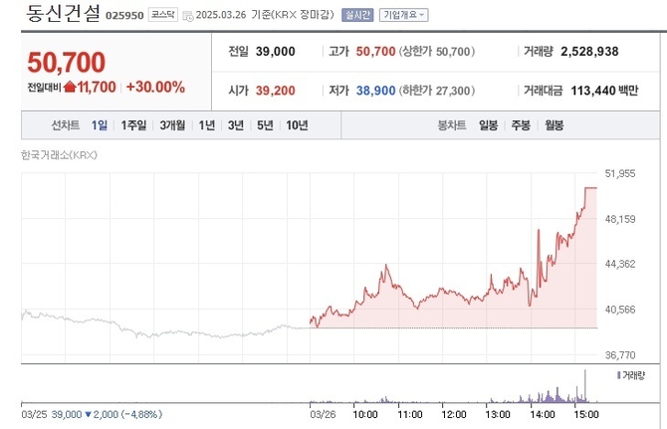
Task: Click the red up-arrow price change icon
Action: tap(70, 88)
